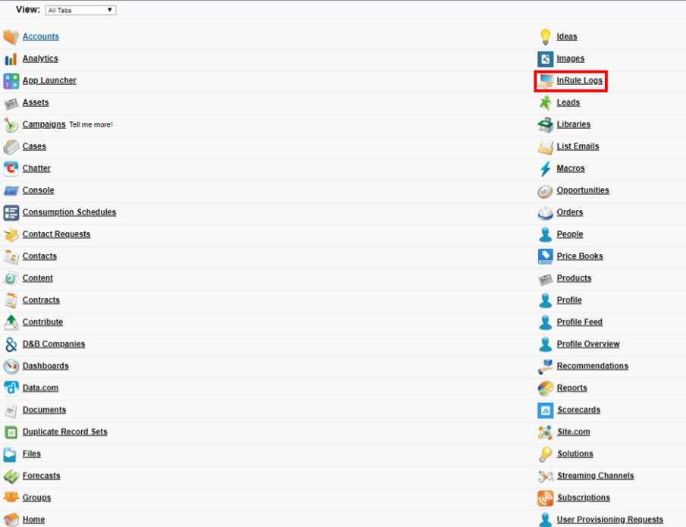This screenshot has height=527, width=686.
Task: Click the Consumption Schedules list icon
Action: (x=11, y=213)
